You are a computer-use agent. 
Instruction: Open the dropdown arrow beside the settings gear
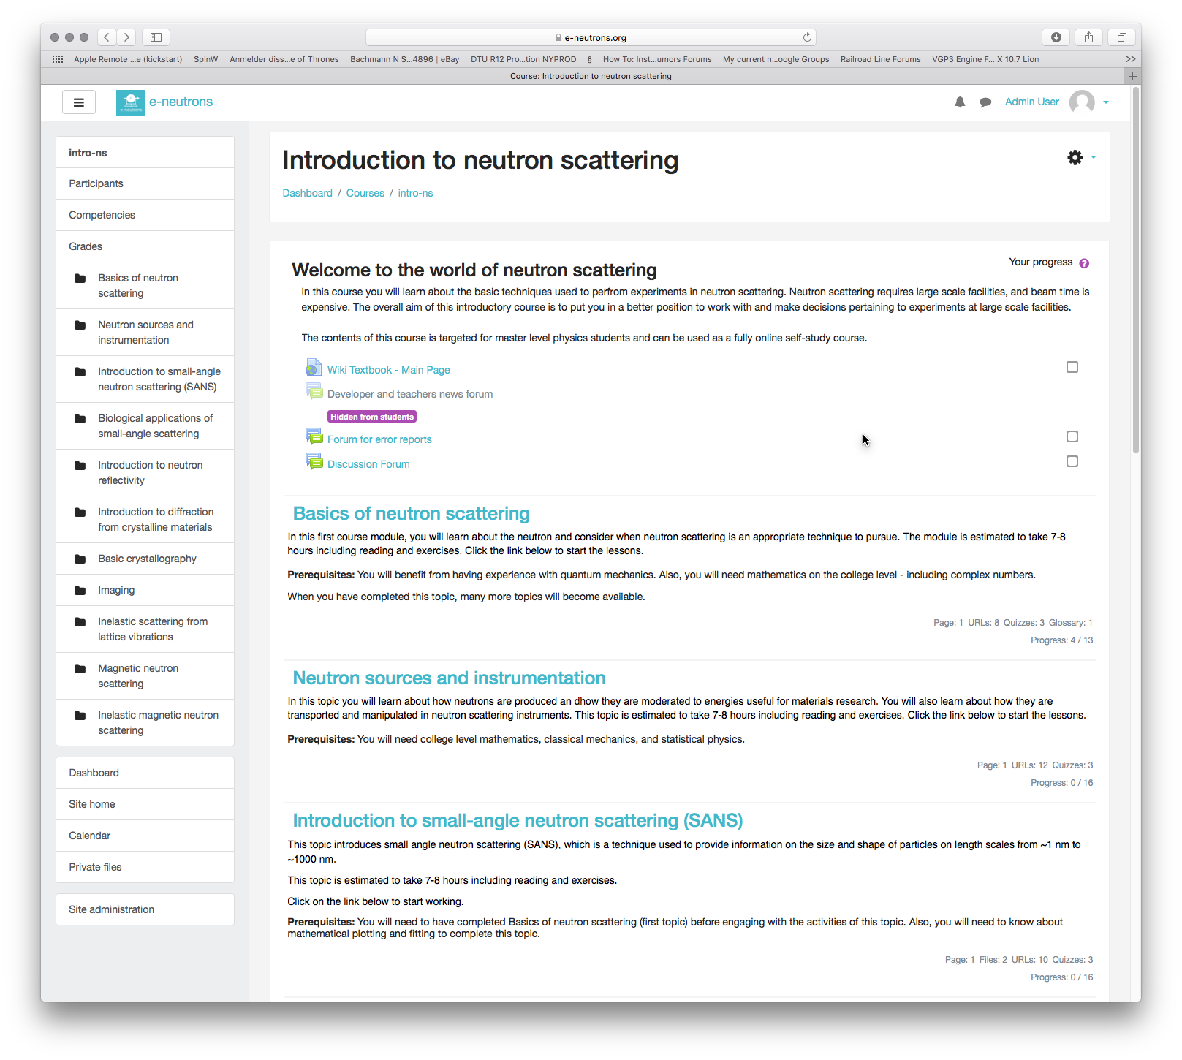(1094, 157)
